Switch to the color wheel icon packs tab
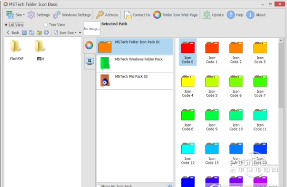This screenshot has width=287, height=187. (89, 45)
